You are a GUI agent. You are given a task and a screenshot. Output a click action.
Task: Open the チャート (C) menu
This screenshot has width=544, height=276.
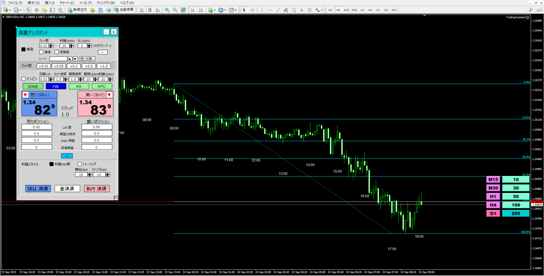click(67, 3)
